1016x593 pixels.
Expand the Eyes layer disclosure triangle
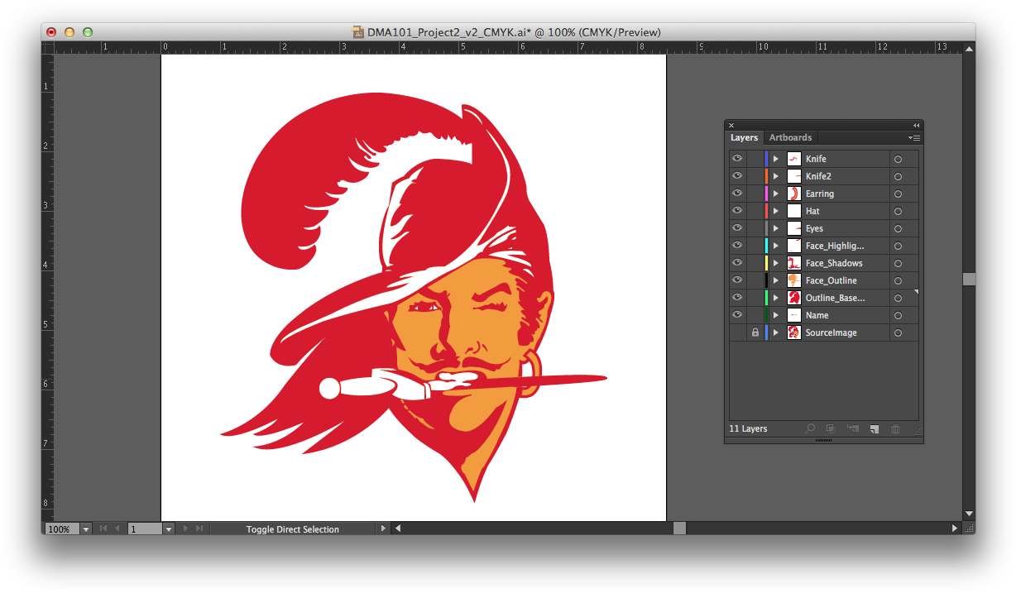coord(776,228)
